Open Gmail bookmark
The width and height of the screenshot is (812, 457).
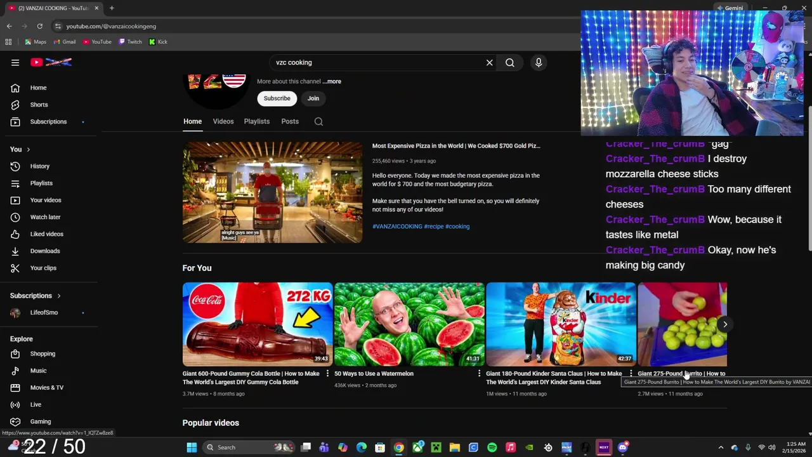pos(65,42)
